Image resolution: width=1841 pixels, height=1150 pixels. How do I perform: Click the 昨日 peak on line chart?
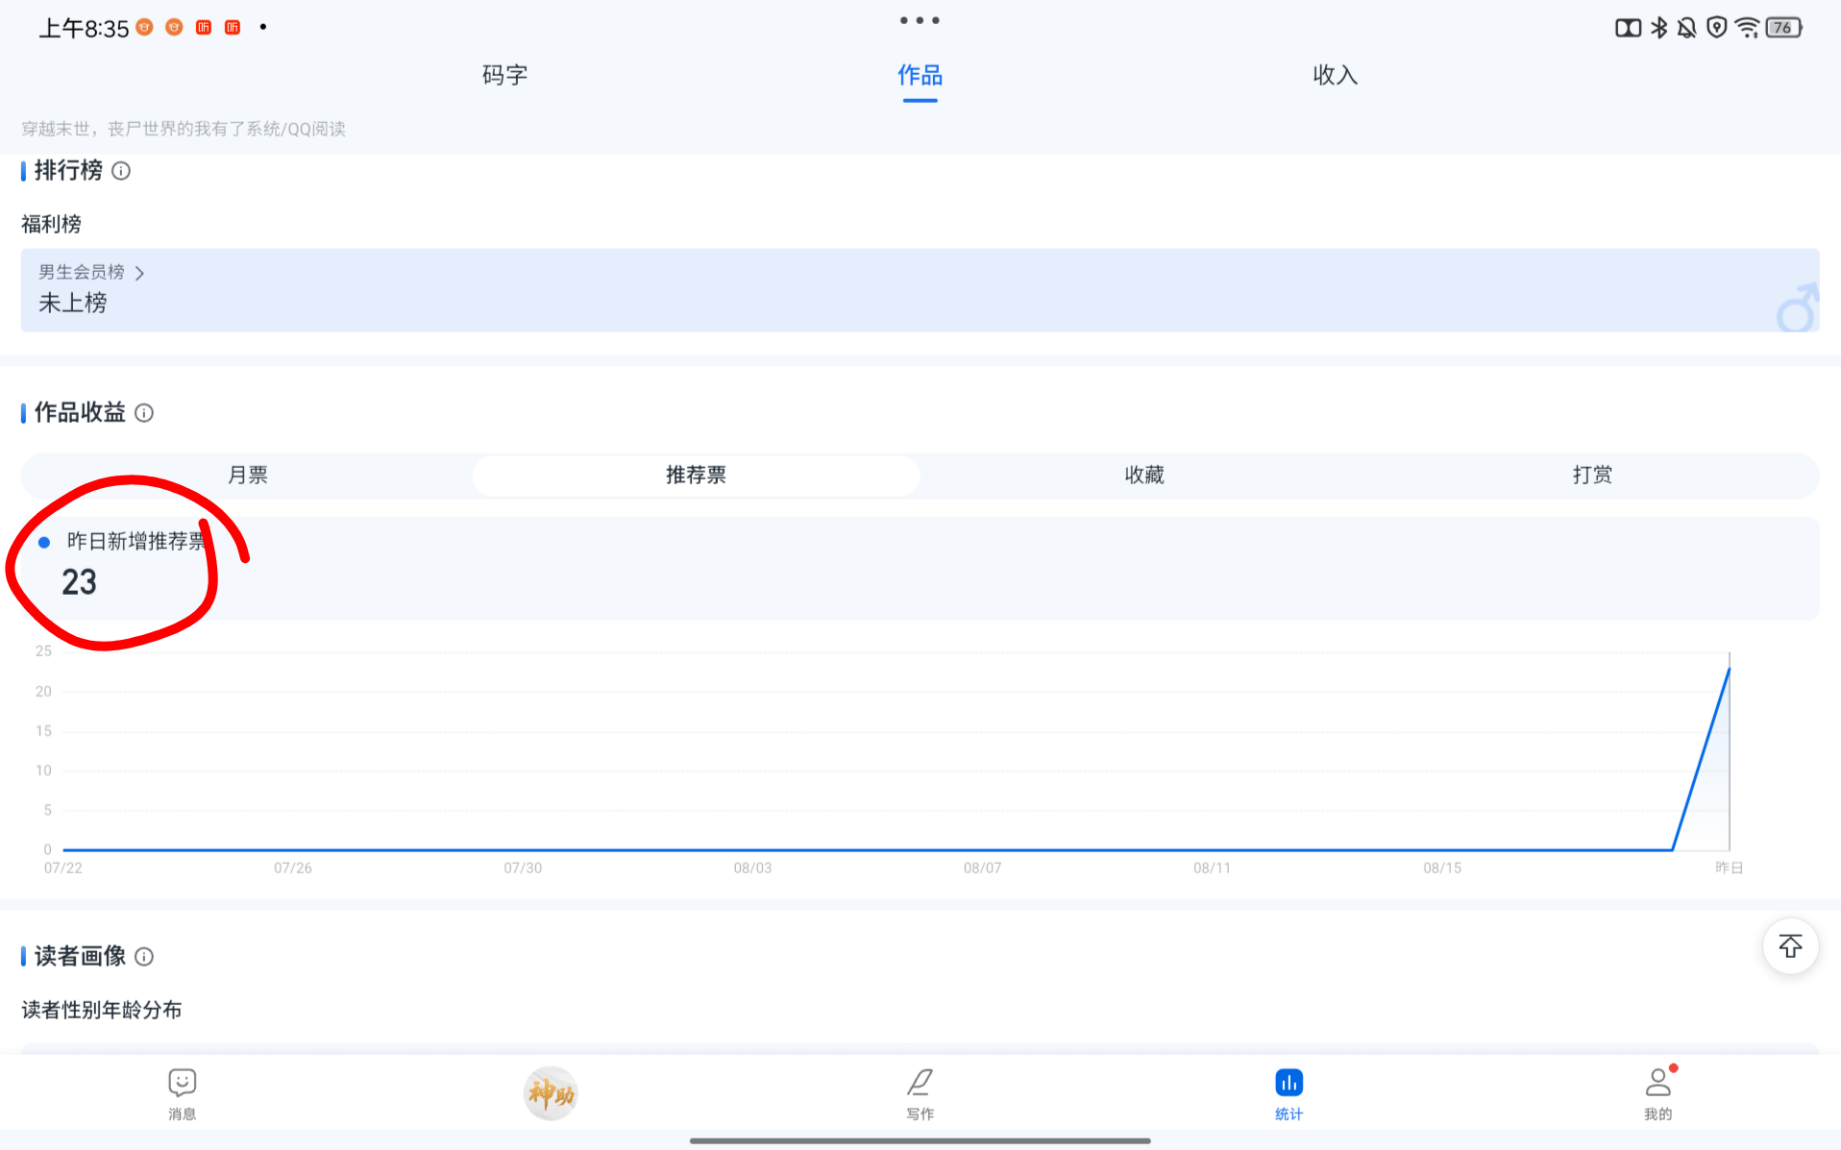coord(1729,670)
